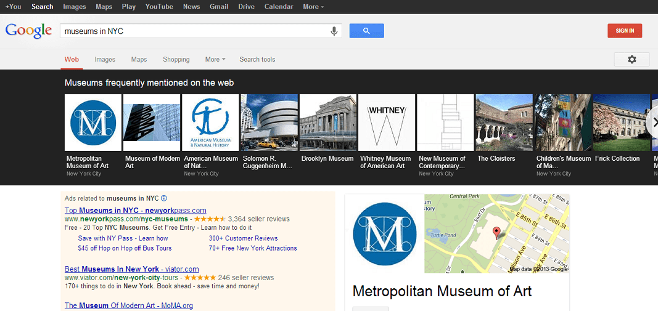Screen dimensions: 658x311
Task: Expand the More dropdown in top bar
Action: pos(313,7)
